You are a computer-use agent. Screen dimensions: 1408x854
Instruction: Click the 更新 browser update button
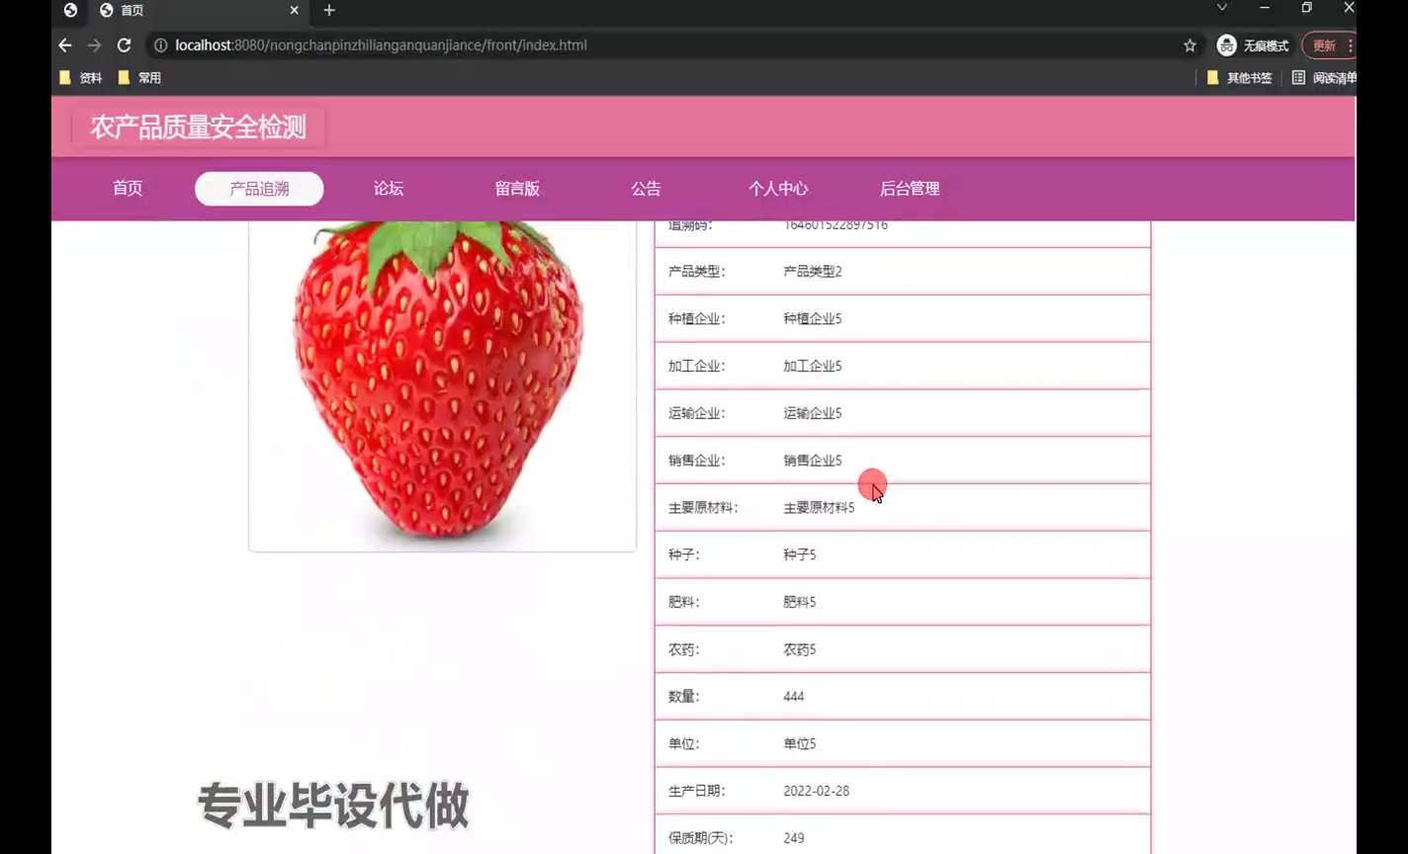[1325, 45]
